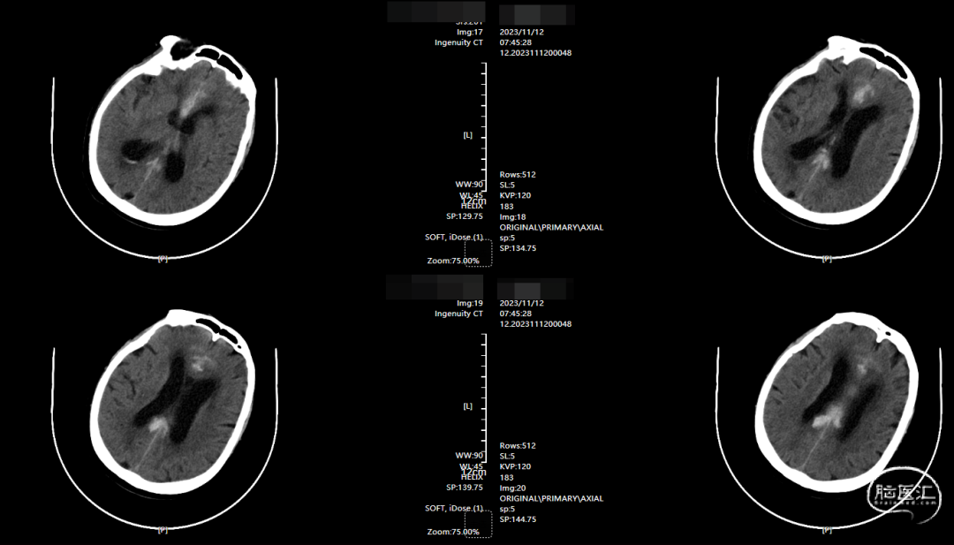The width and height of the screenshot is (954, 545).
Task: Click [P] marker below bottom-right slice
Action: click(827, 530)
